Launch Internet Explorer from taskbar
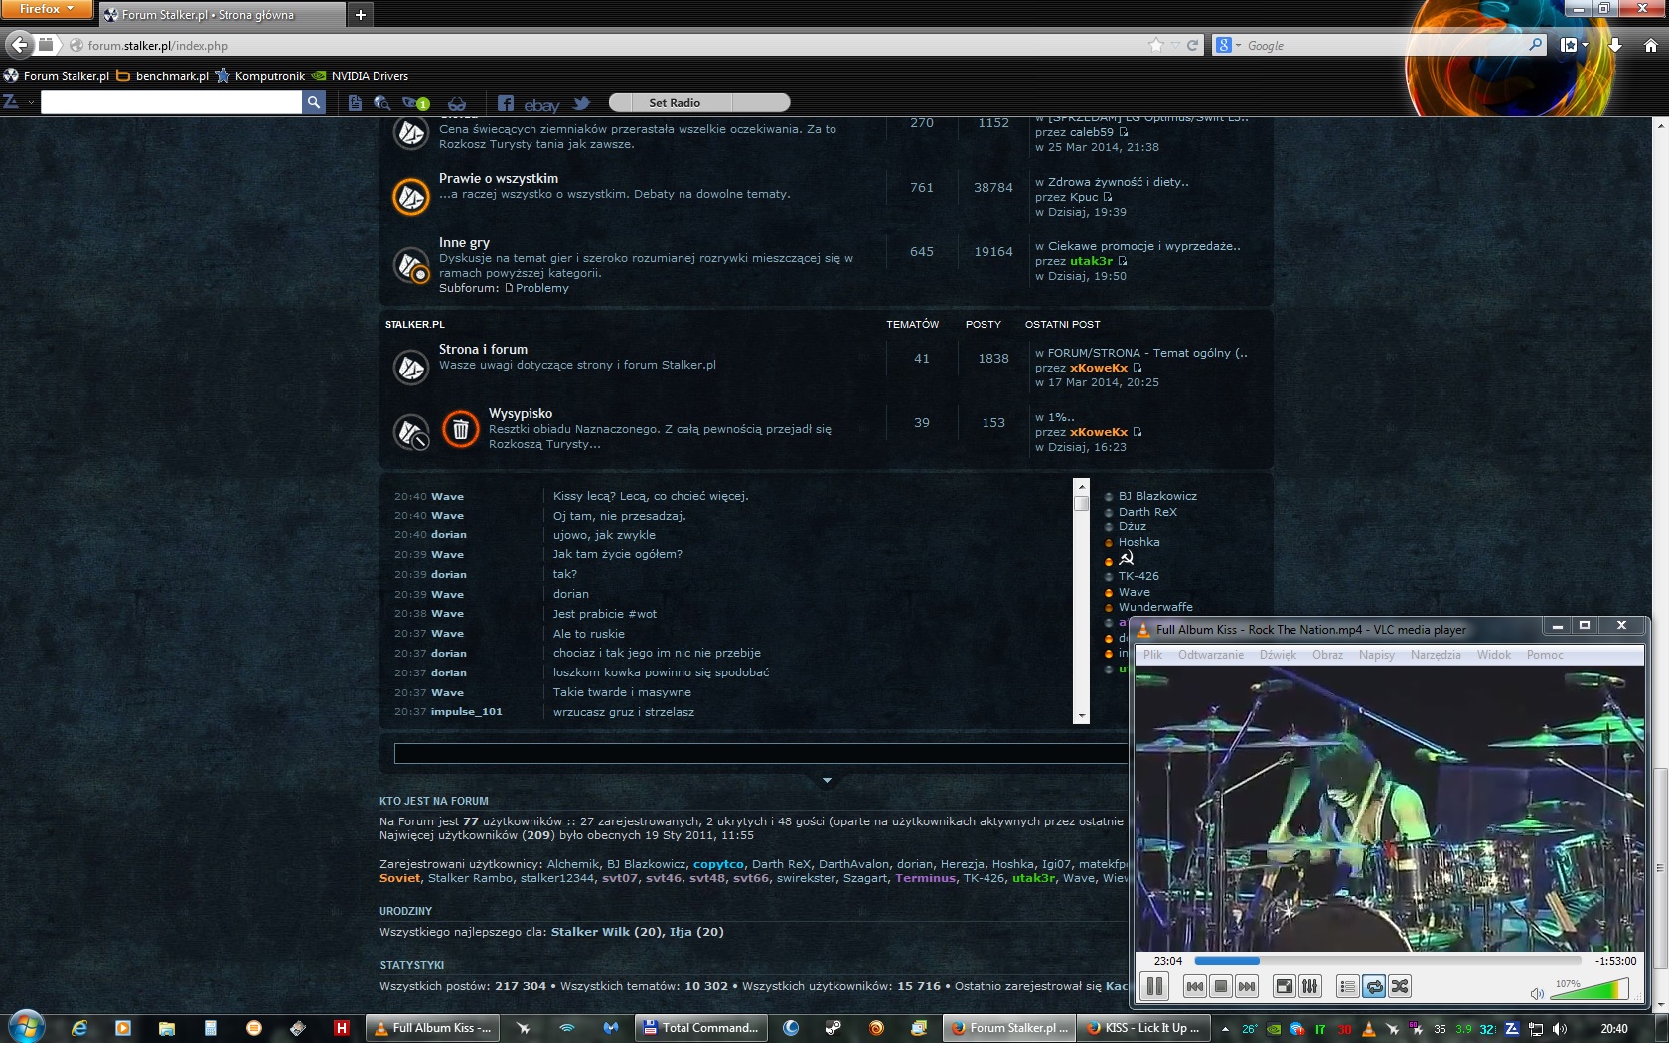Image resolution: width=1669 pixels, height=1043 pixels. pyautogui.click(x=79, y=1028)
